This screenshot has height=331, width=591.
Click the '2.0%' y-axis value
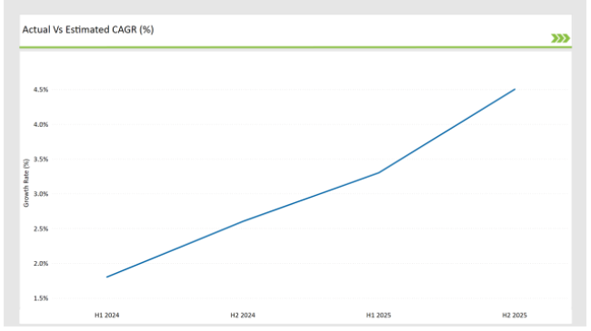coord(41,264)
